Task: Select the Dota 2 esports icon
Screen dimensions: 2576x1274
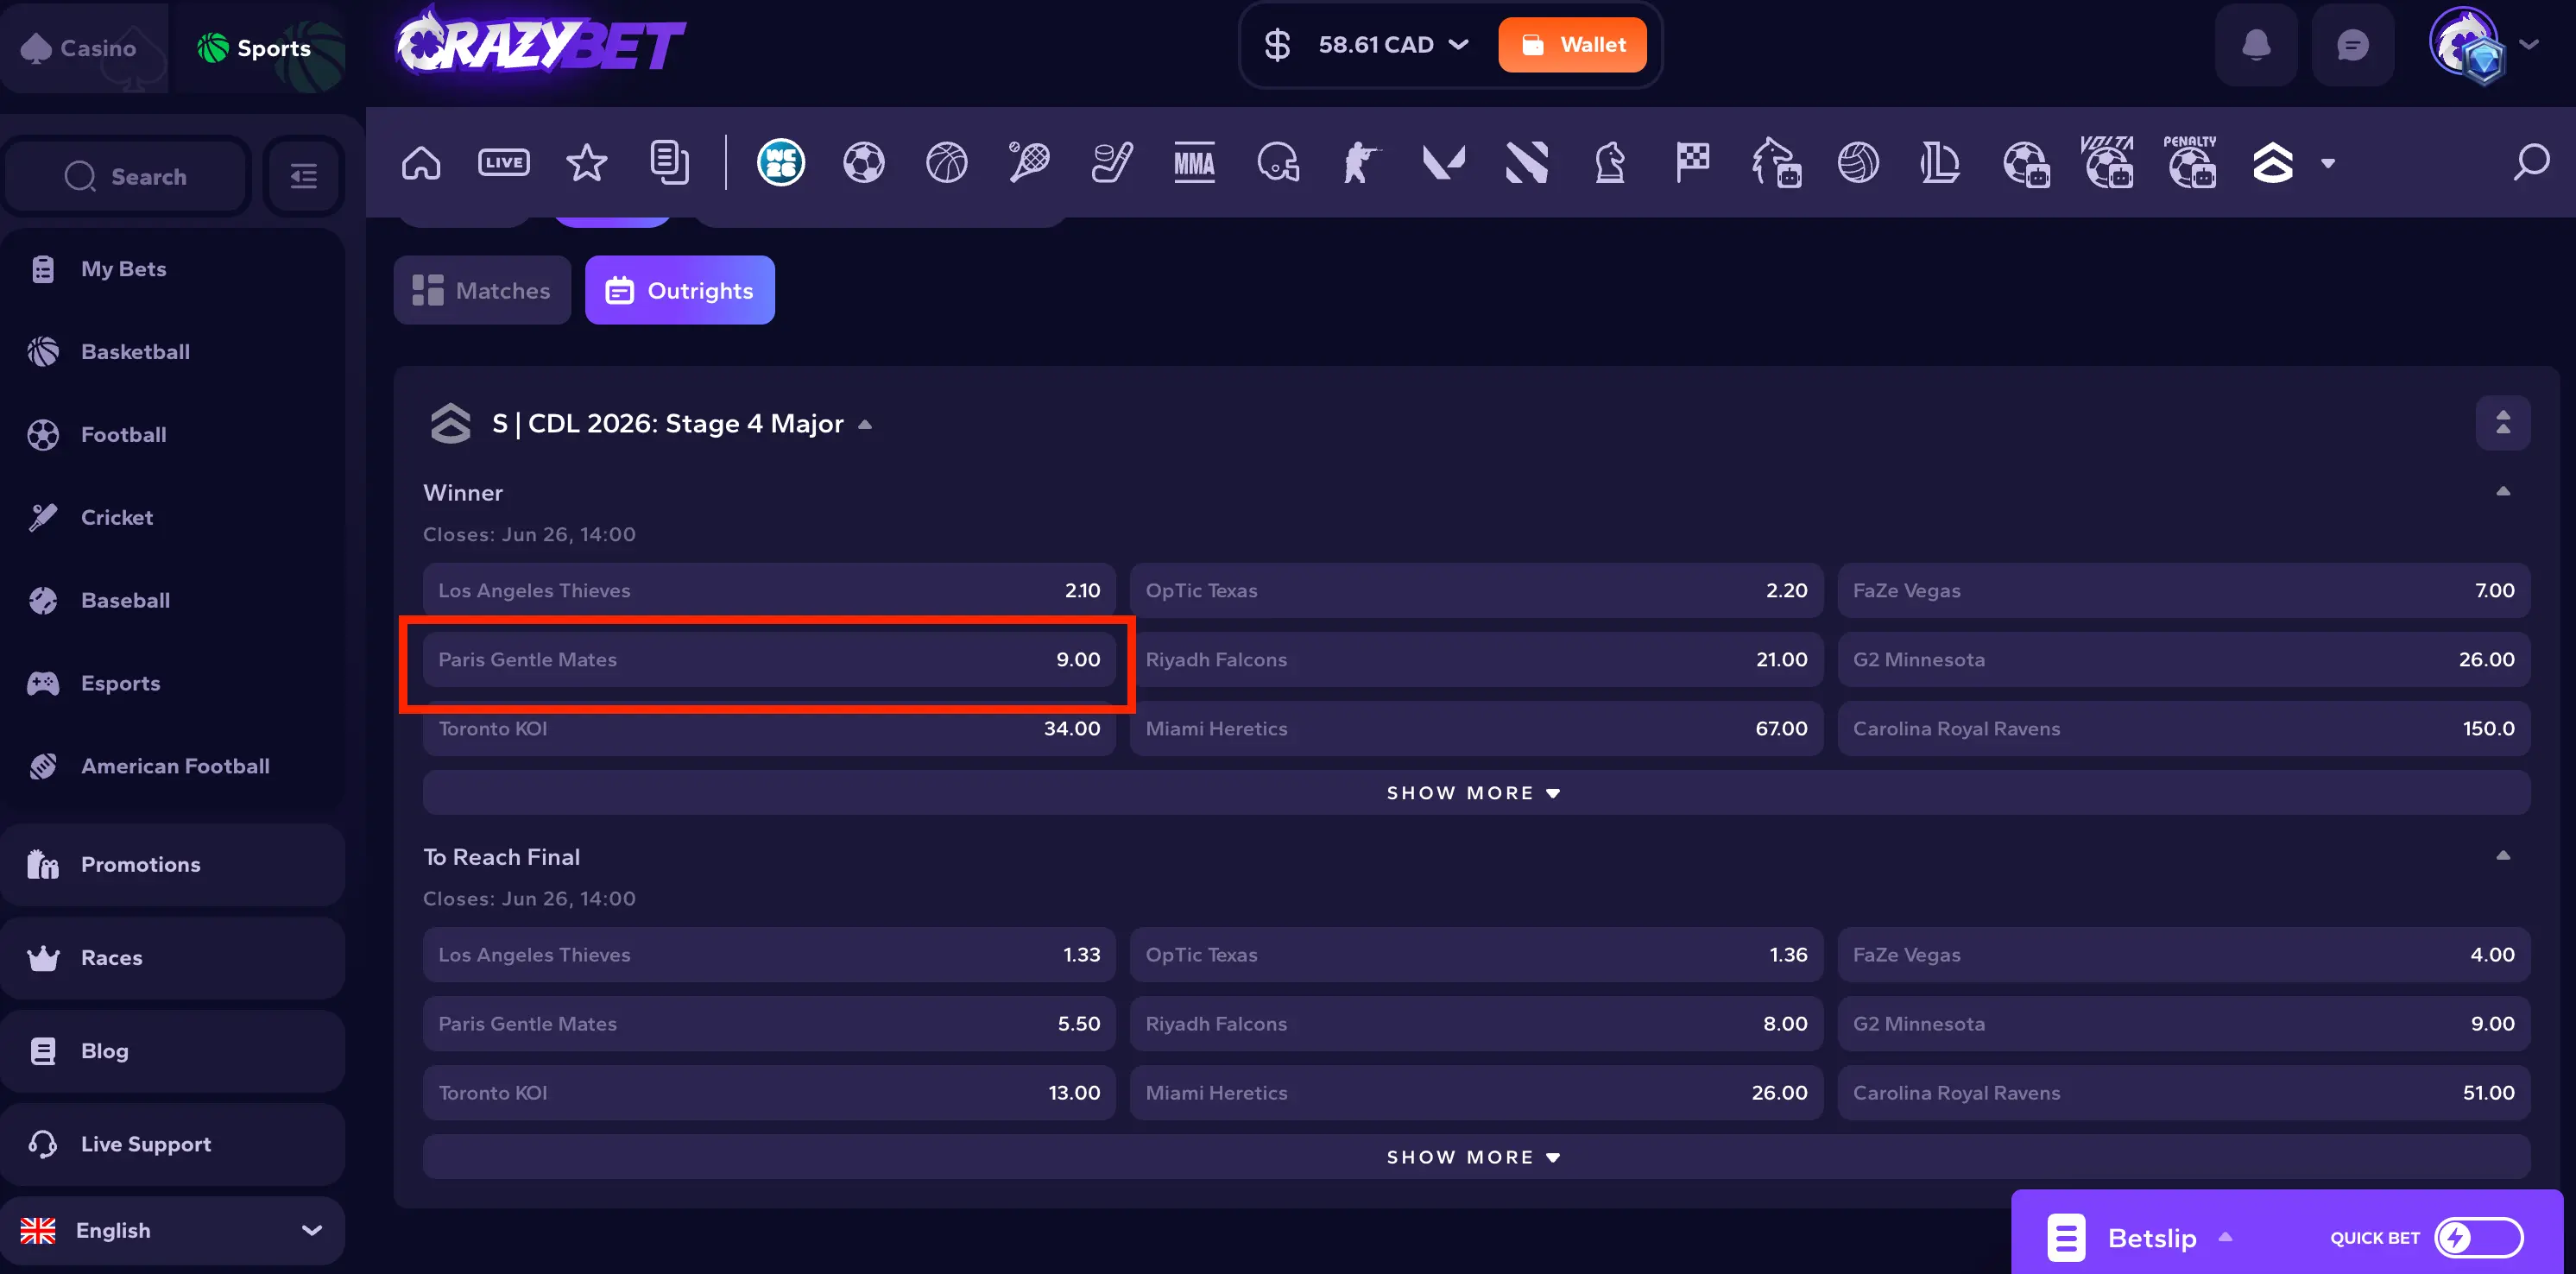Action: pyautogui.click(x=1526, y=162)
